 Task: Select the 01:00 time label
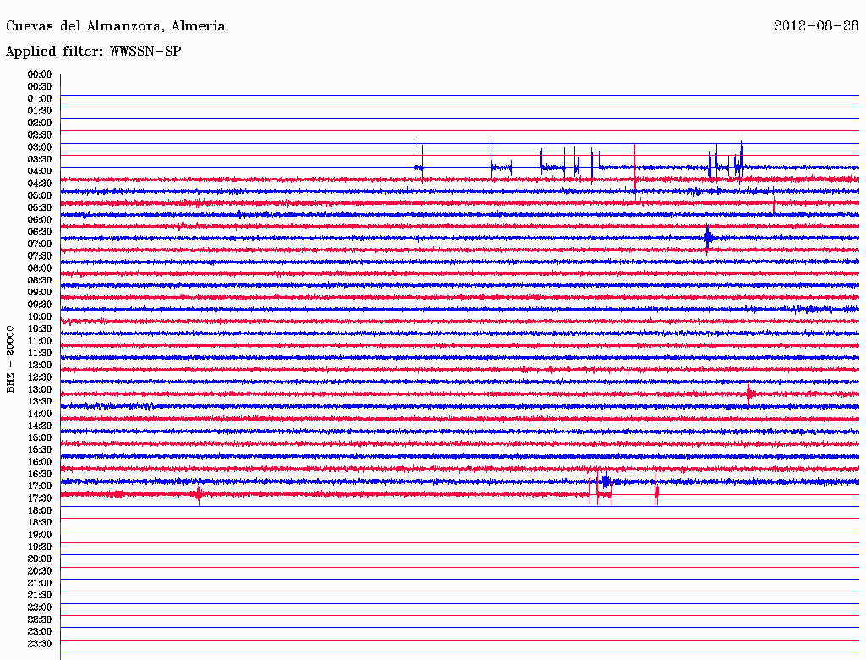click(40, 98)
